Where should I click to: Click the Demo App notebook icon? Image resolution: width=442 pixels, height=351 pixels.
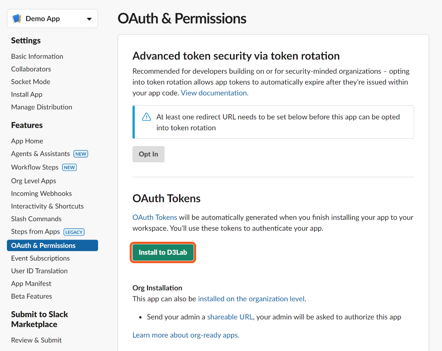(17, 19)
